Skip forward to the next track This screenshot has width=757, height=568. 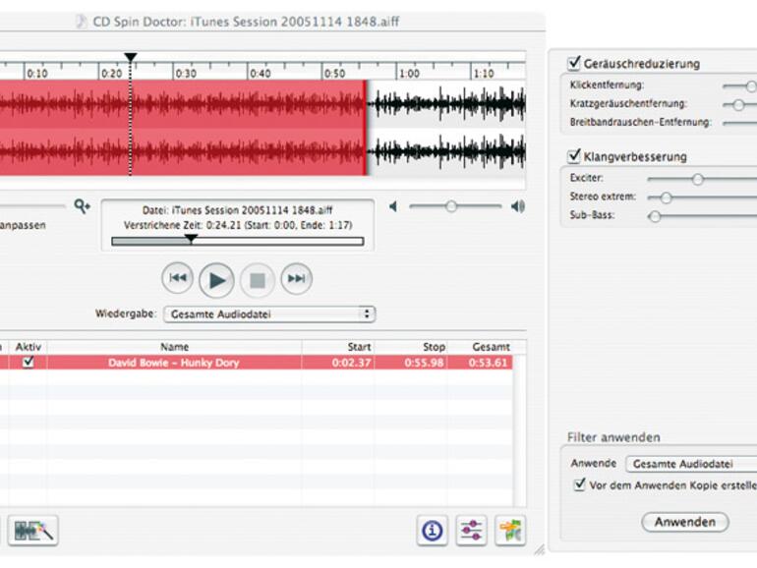[x=296, y=279]
